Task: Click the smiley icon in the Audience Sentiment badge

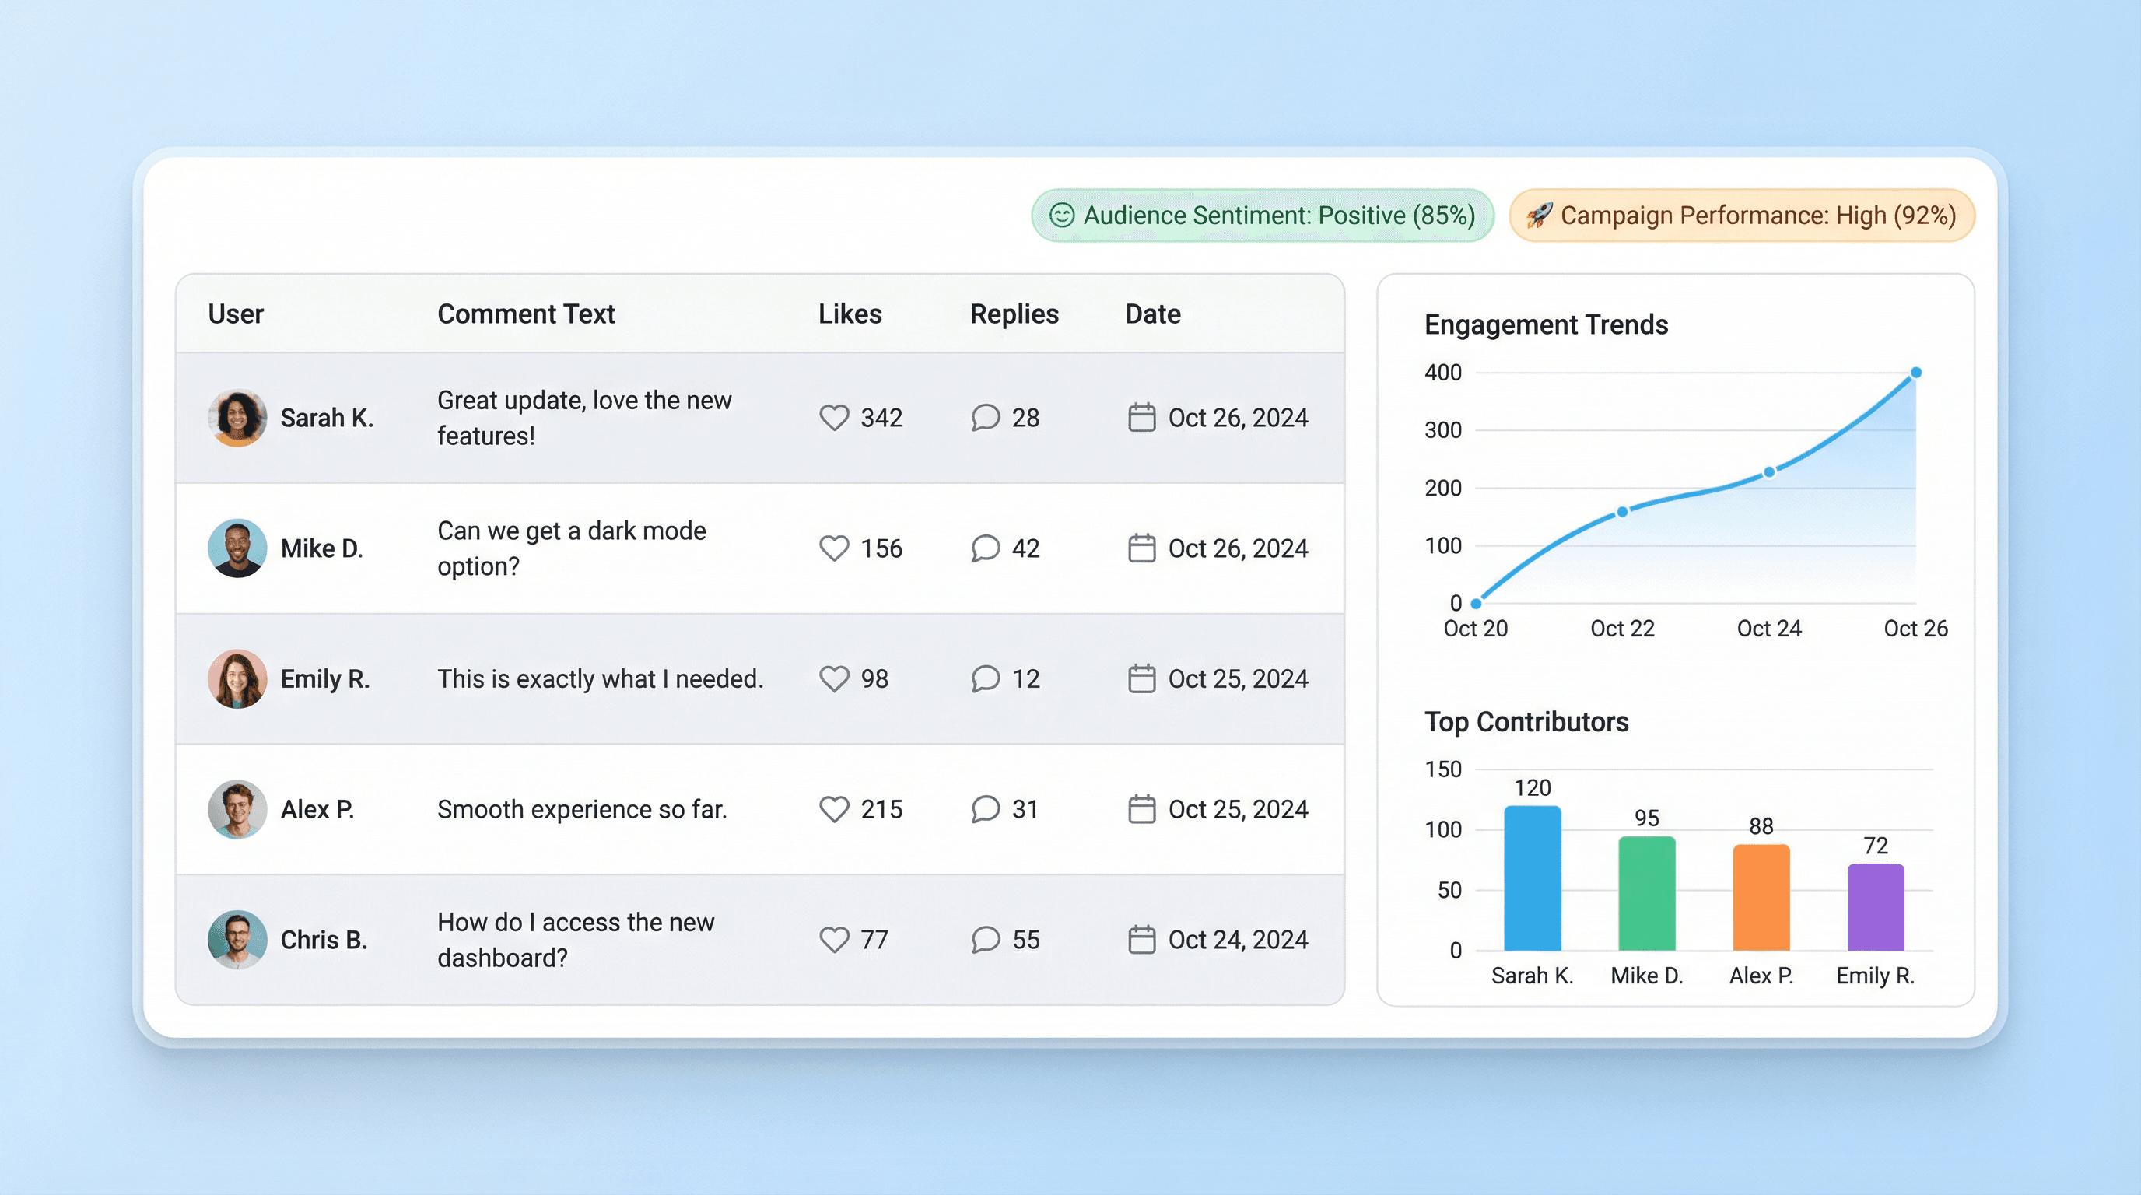Action: (x=1061, y=216)
